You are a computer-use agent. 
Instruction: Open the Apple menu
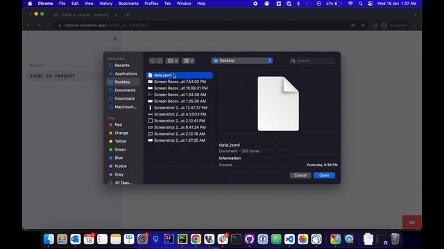pos(30,3)
